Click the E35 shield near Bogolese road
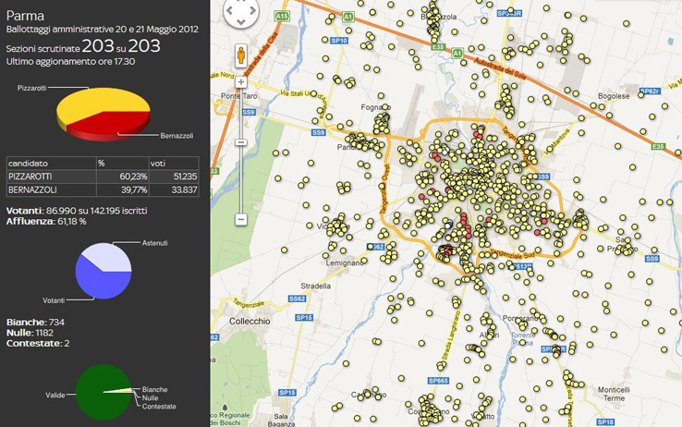Viewport: 682px width, 427px height. [x=658, y=147]
